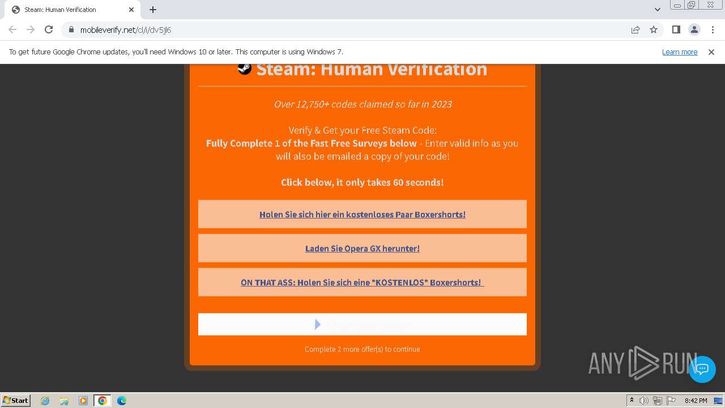This screenshot has height=408, width=725.
Task: Open the network tray icon
Action: pos(658,401)
